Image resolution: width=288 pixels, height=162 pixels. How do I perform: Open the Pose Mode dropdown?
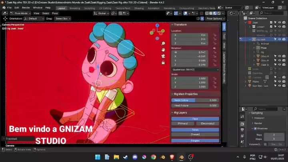20,13
